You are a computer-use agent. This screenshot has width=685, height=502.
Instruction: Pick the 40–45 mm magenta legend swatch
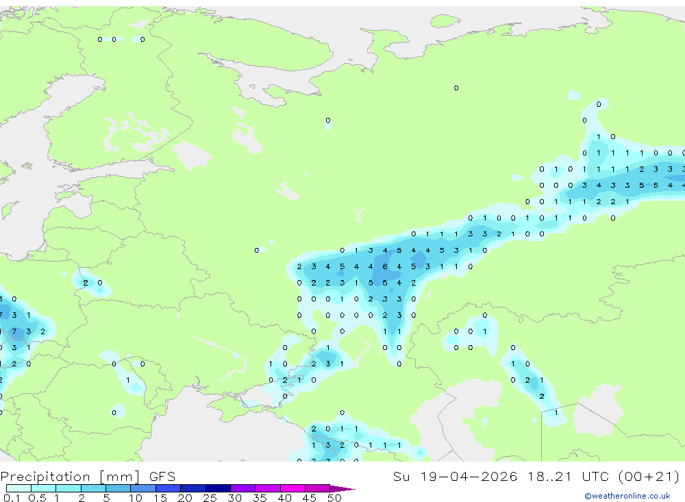point(292,488)
